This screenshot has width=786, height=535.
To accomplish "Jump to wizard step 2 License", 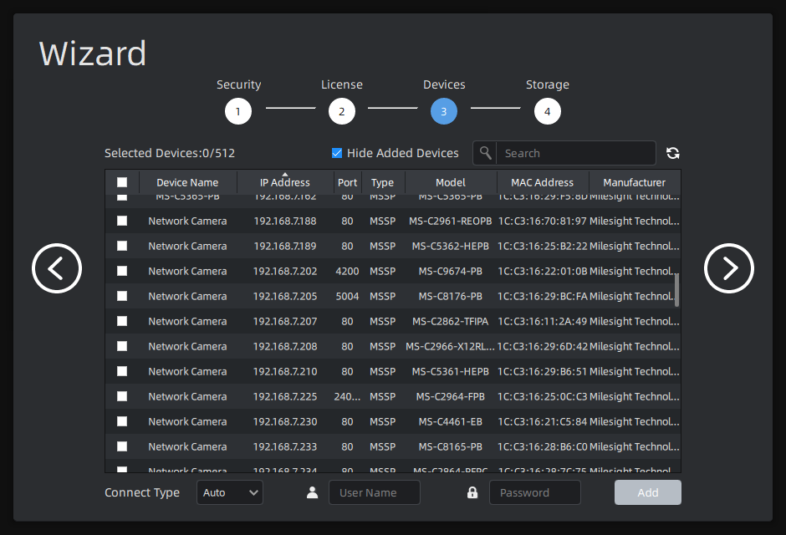I will click(341, 111).
